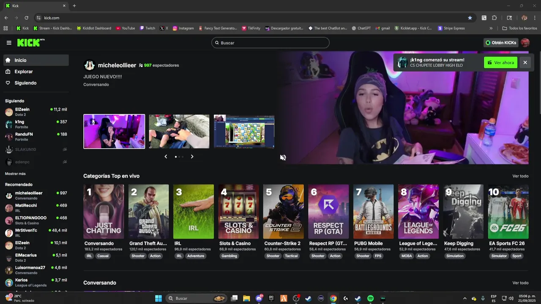
Task: Open Windows Start menu
Action: coord(158,299)
